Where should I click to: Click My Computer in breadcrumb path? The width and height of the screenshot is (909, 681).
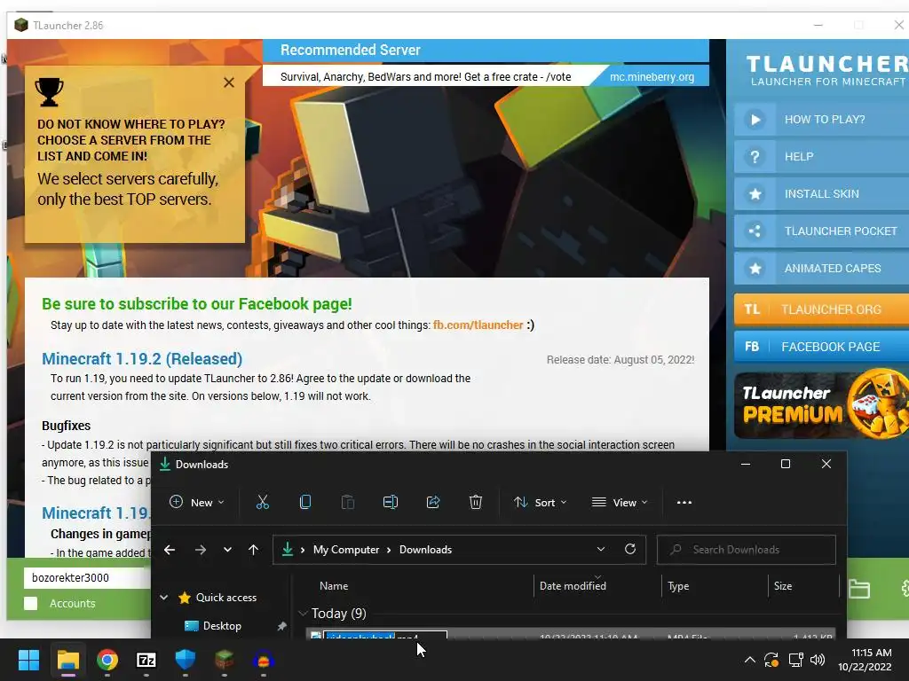(346, 550)
